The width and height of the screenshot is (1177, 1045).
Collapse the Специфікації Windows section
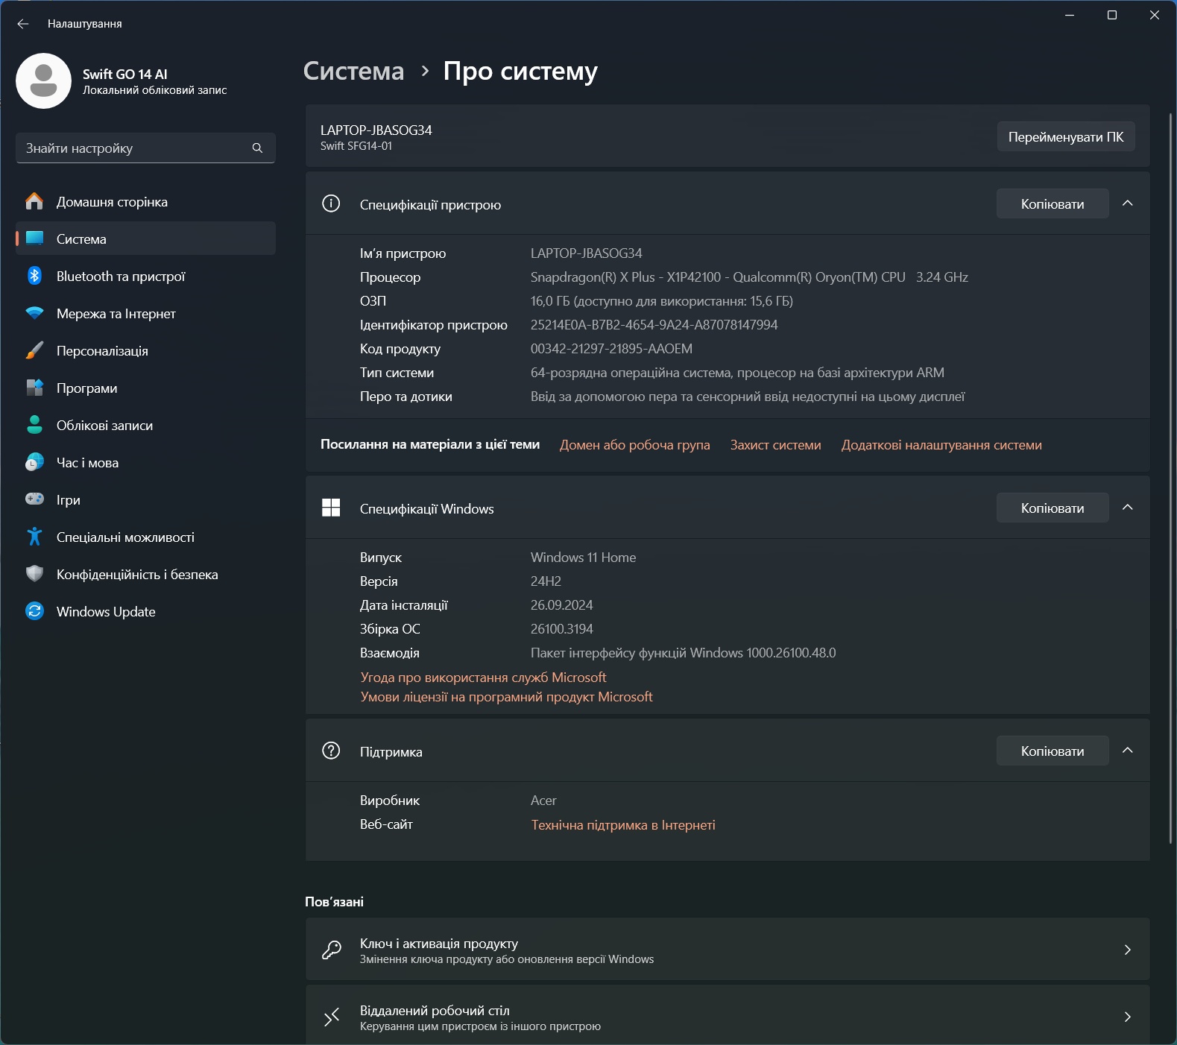click(1128, 508)
